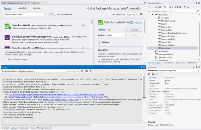Click the globe icon next to nuget.org link

(x=131, y=23)
